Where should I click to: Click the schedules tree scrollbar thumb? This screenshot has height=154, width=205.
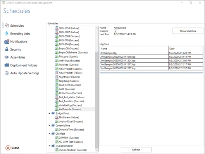pos(96,100)
